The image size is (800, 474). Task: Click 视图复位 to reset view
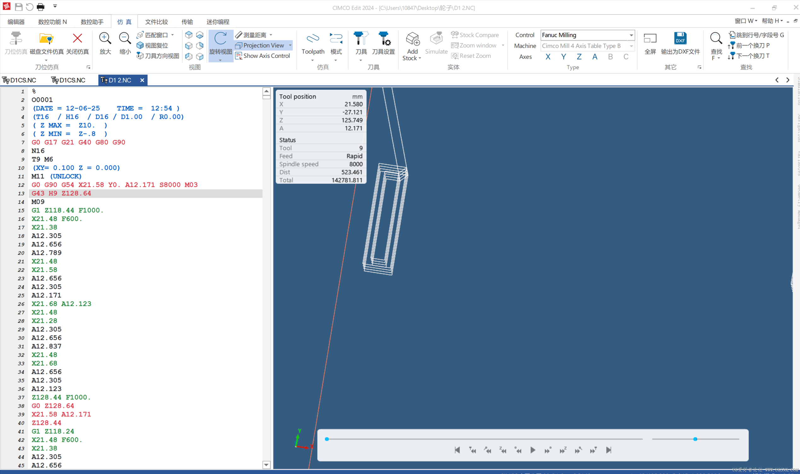tap(153, 45)
